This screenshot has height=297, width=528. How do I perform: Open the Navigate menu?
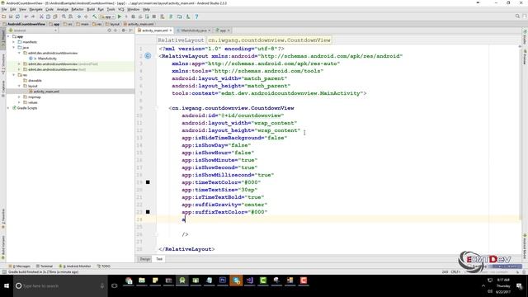click(x=35, y=9)
